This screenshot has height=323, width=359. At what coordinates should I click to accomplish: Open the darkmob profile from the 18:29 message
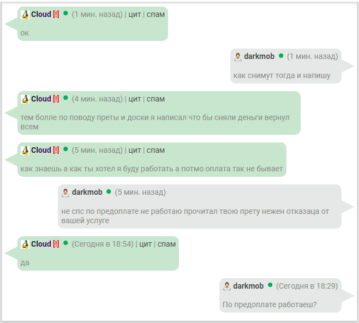pos(248,286)
